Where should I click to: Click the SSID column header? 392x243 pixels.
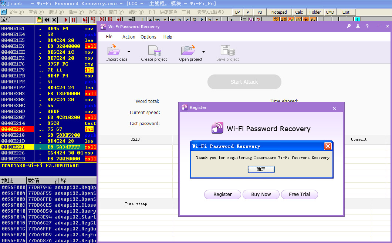[x=135, y=139]
